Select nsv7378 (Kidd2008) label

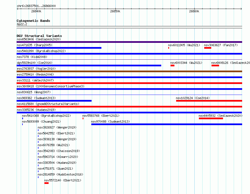(x=32, y=57)
